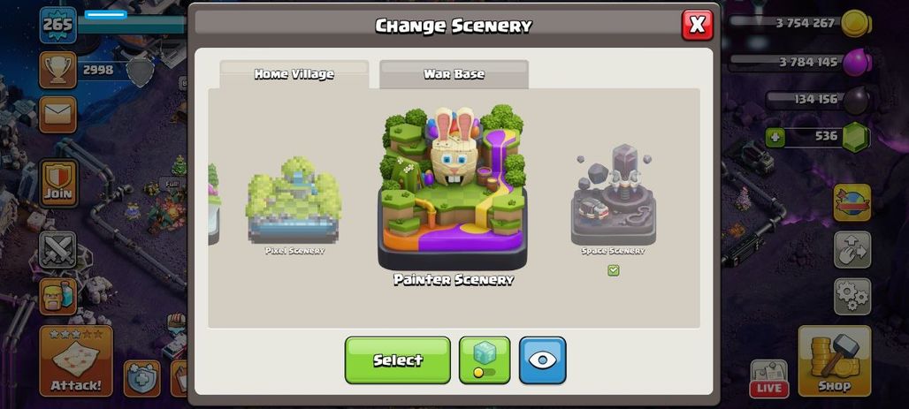Switch to the Home Village tab
This screenshot has width=909, height=409.
point(294,75)
